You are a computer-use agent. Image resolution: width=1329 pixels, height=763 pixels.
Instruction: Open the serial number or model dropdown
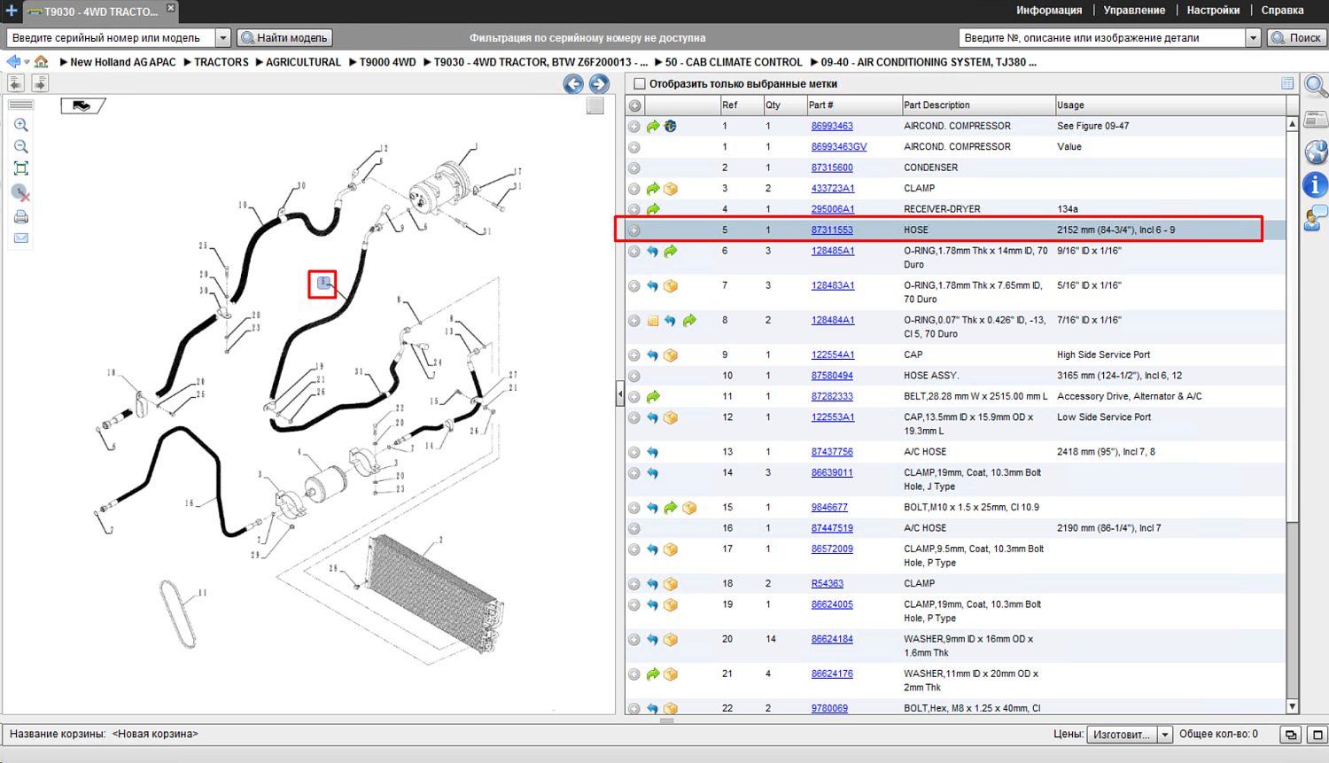click(x=223, y=38)
